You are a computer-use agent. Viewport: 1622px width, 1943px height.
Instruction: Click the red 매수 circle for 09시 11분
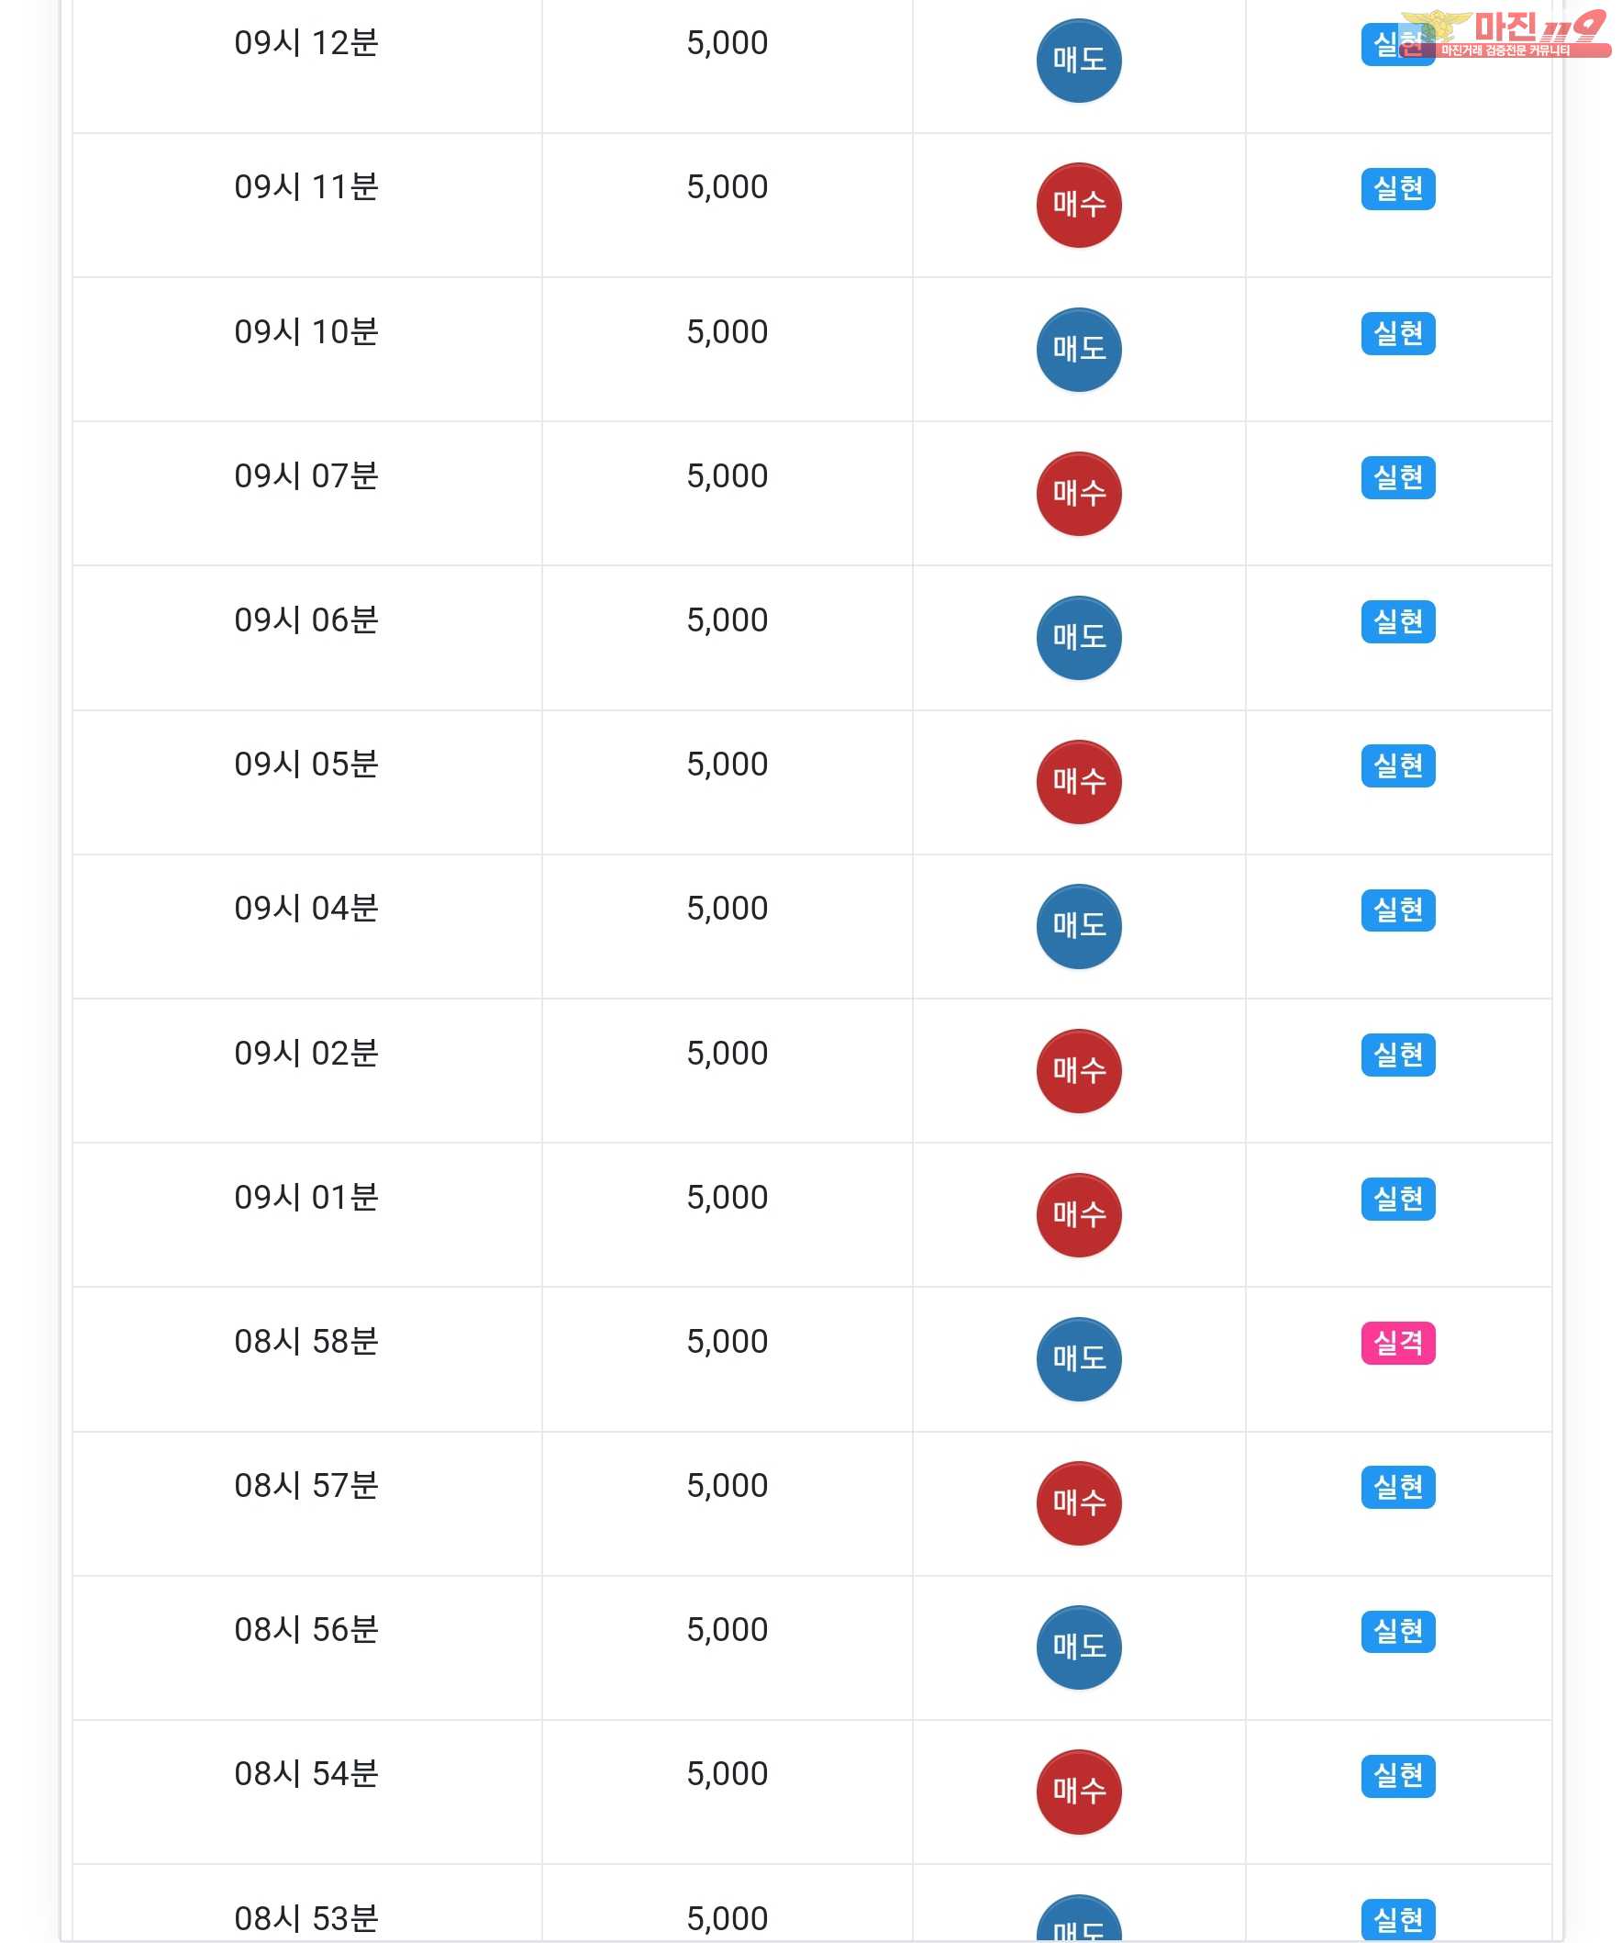pos(1078,206)
